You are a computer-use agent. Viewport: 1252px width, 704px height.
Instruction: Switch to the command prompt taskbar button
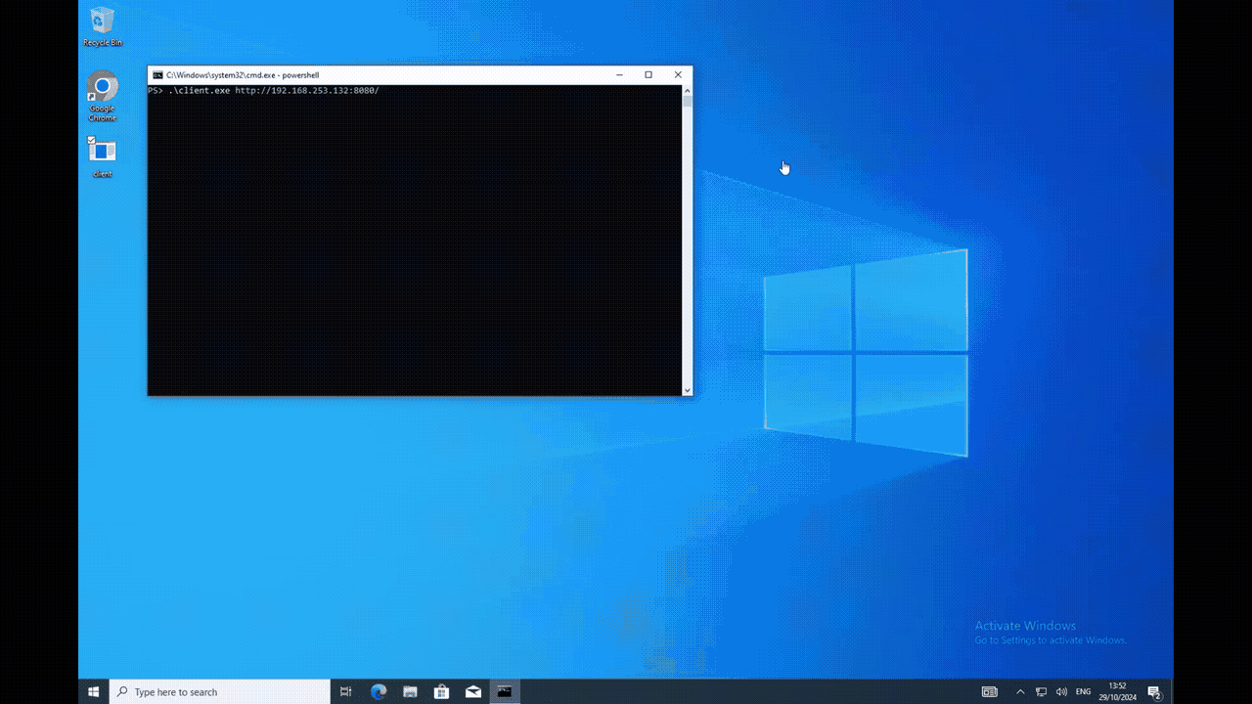[505, 691]
